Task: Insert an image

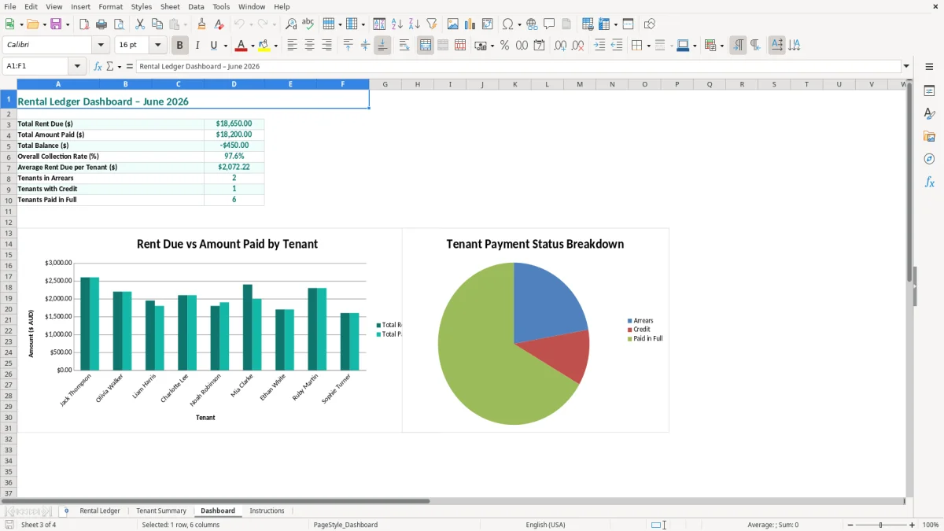Action: (453, 24)
